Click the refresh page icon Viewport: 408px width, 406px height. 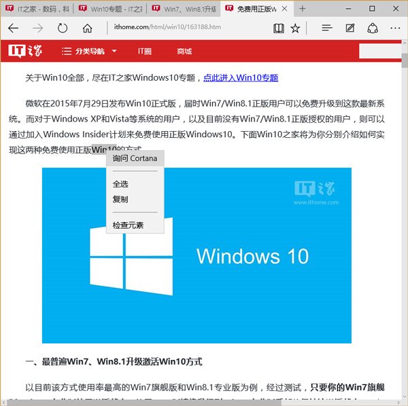tap(63, 29)
